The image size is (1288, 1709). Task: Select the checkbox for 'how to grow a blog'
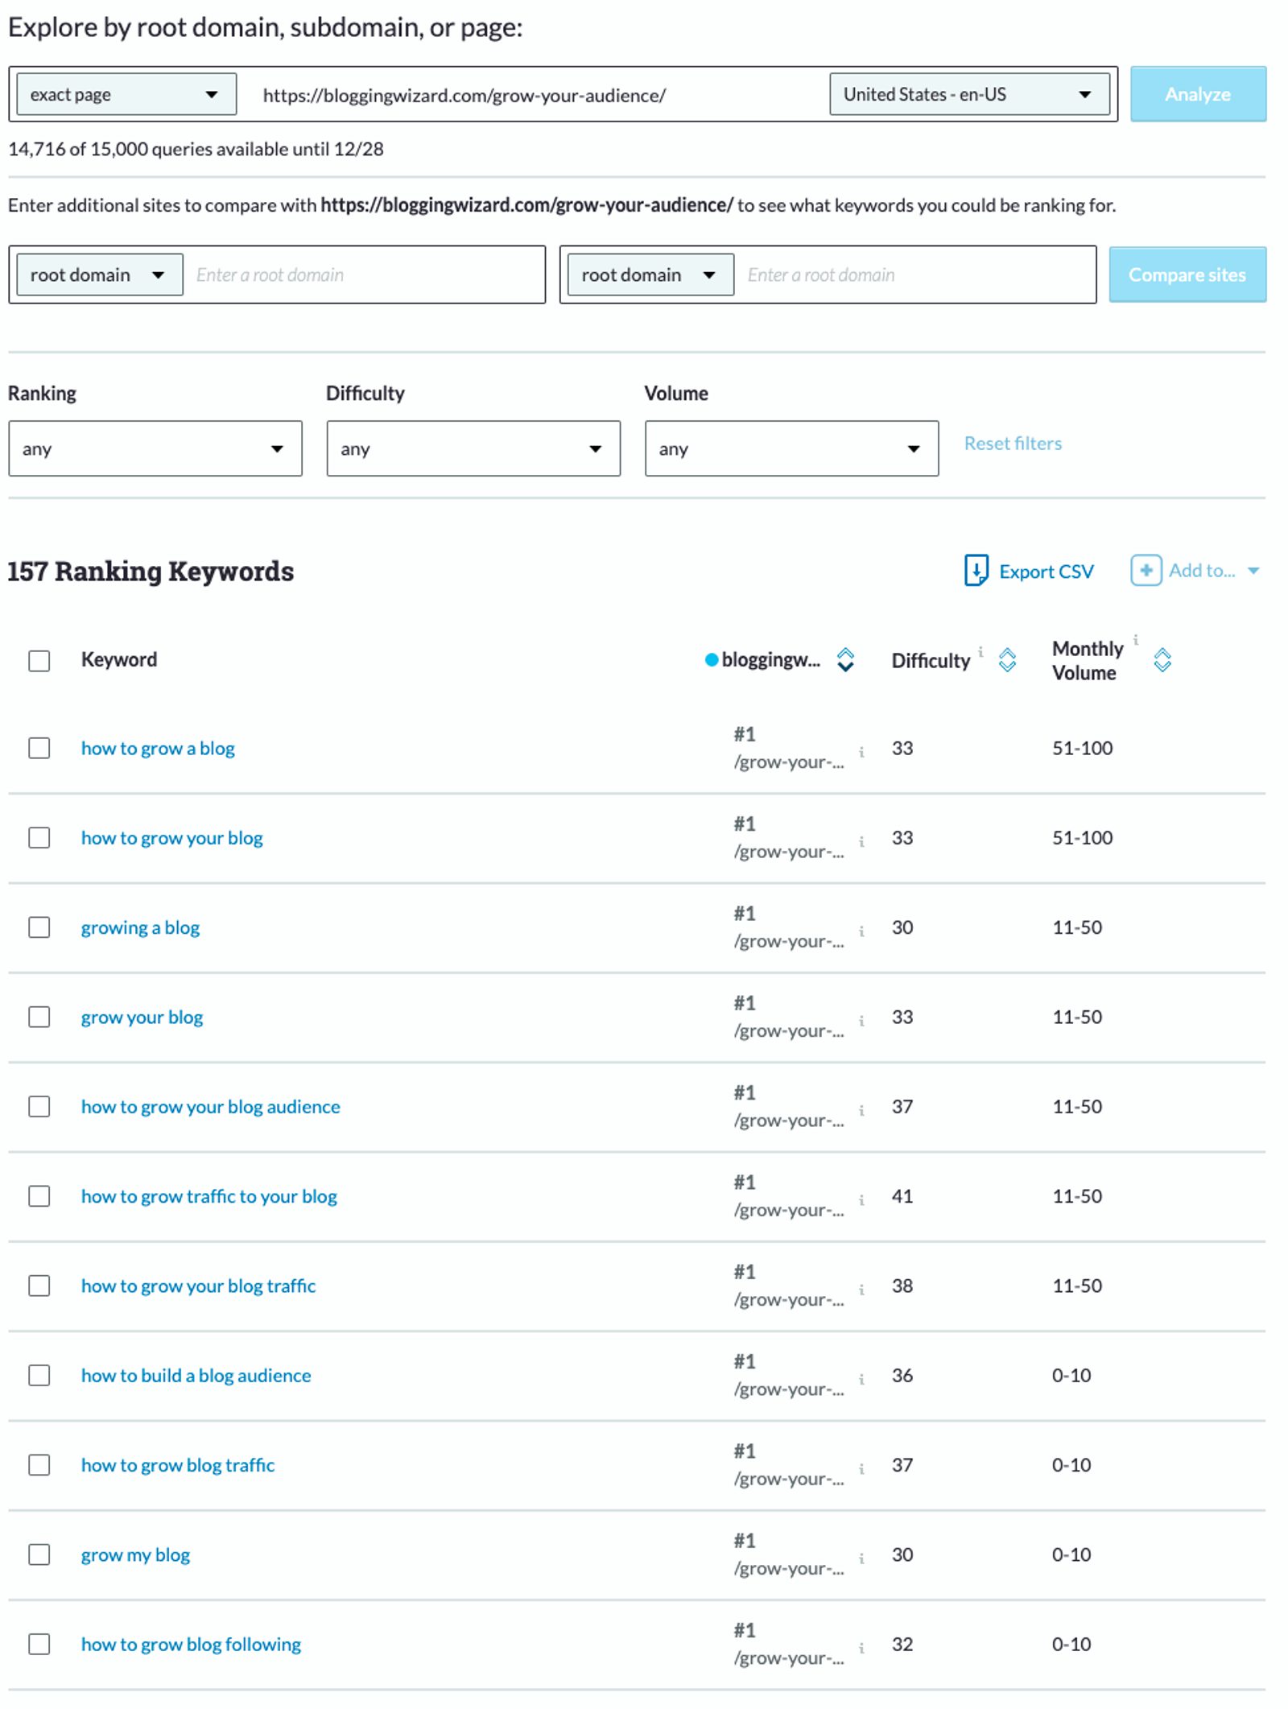38,749
